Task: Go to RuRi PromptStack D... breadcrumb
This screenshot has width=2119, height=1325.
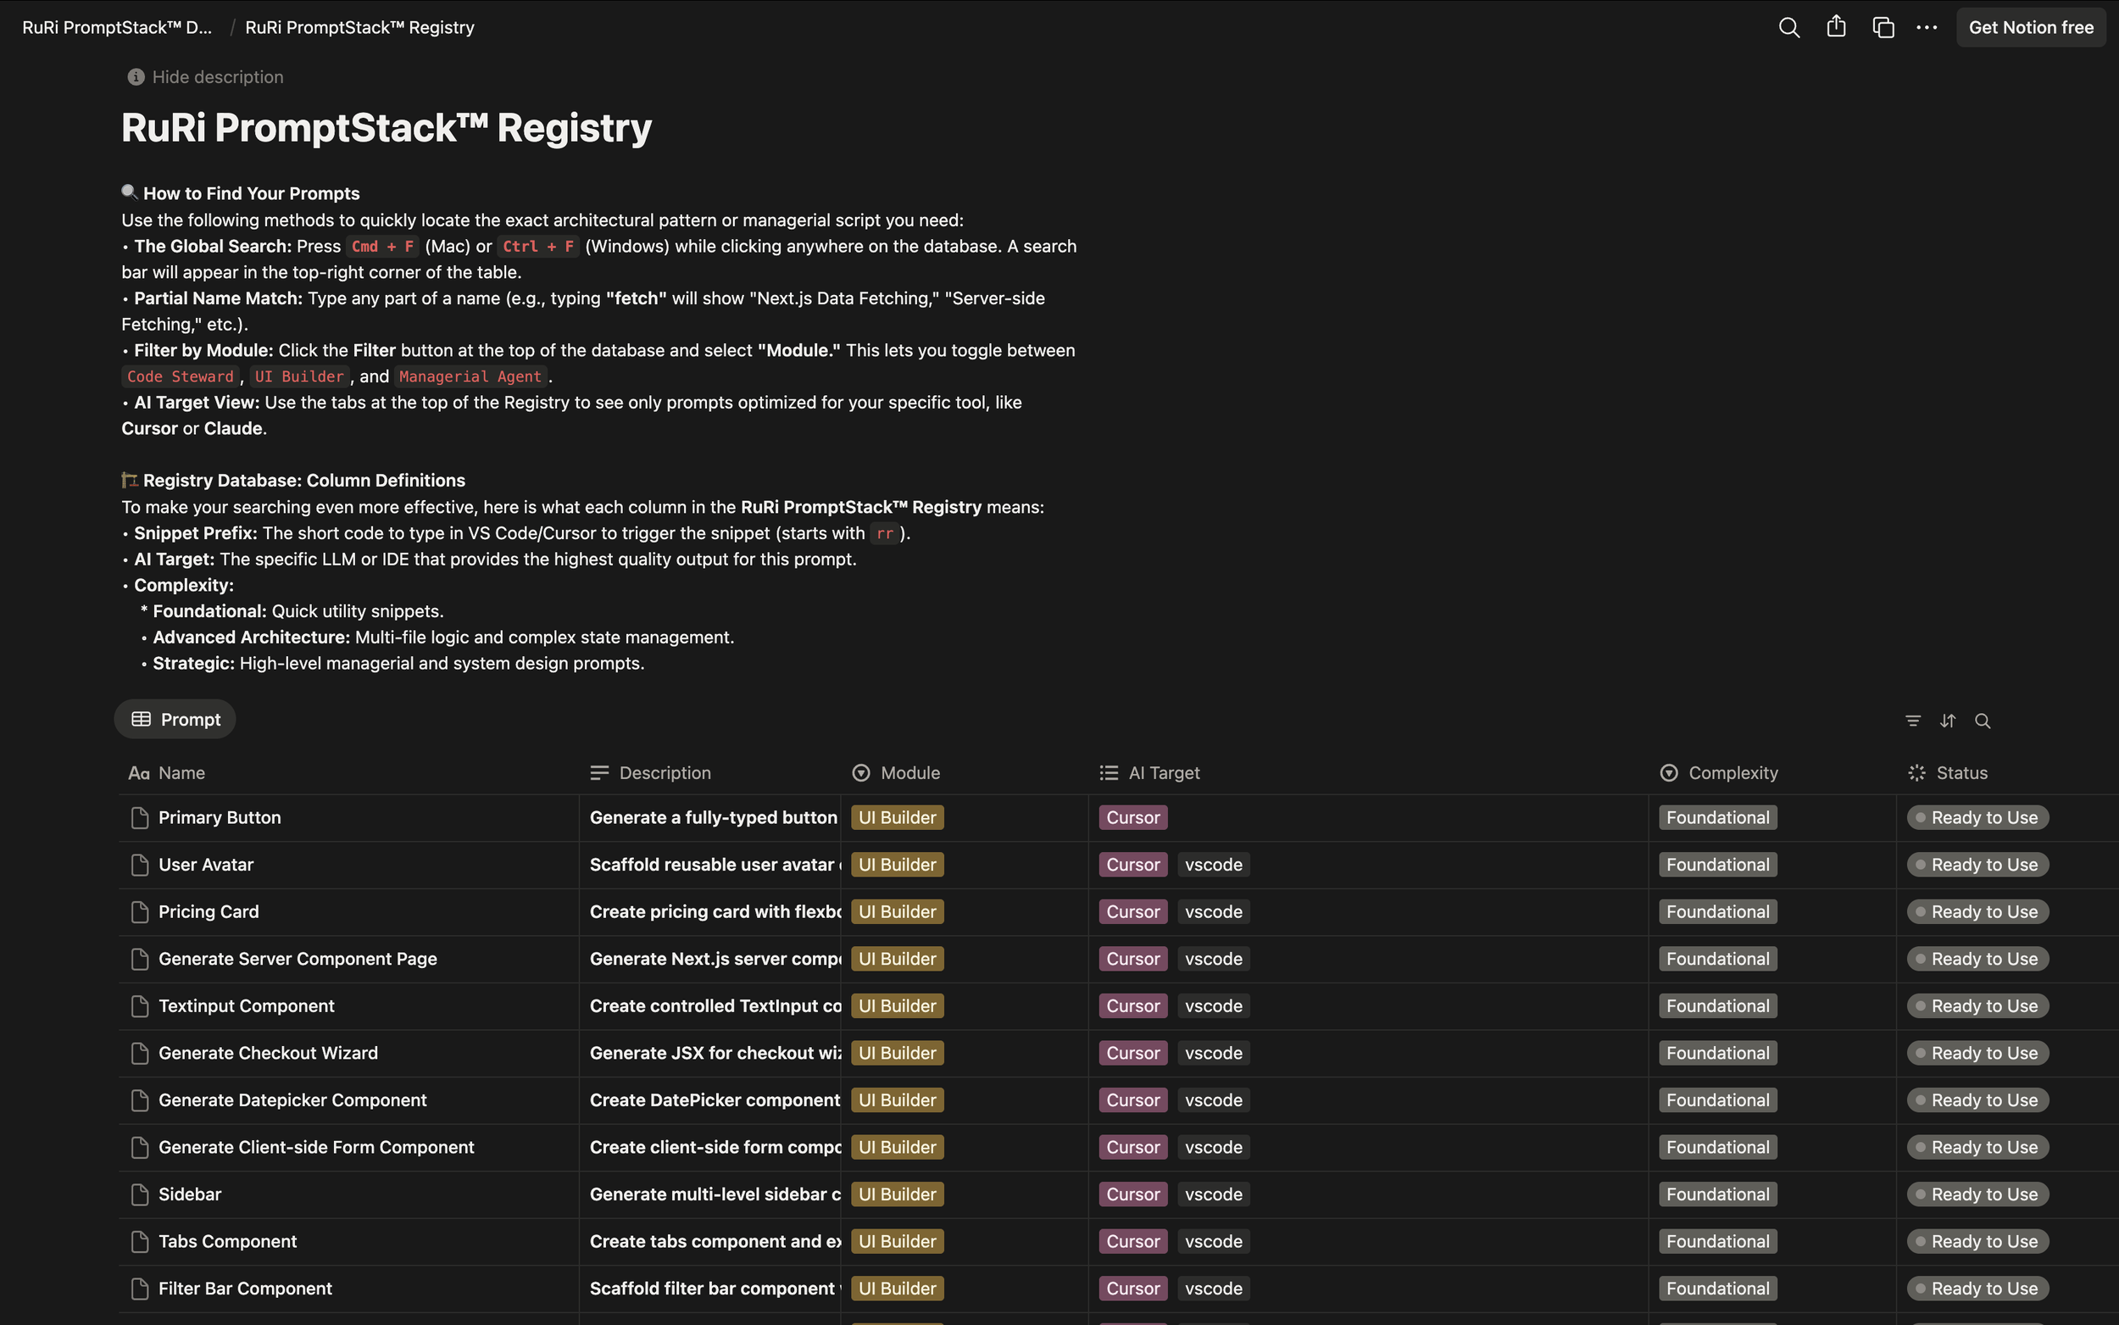Action: (116, 27)
